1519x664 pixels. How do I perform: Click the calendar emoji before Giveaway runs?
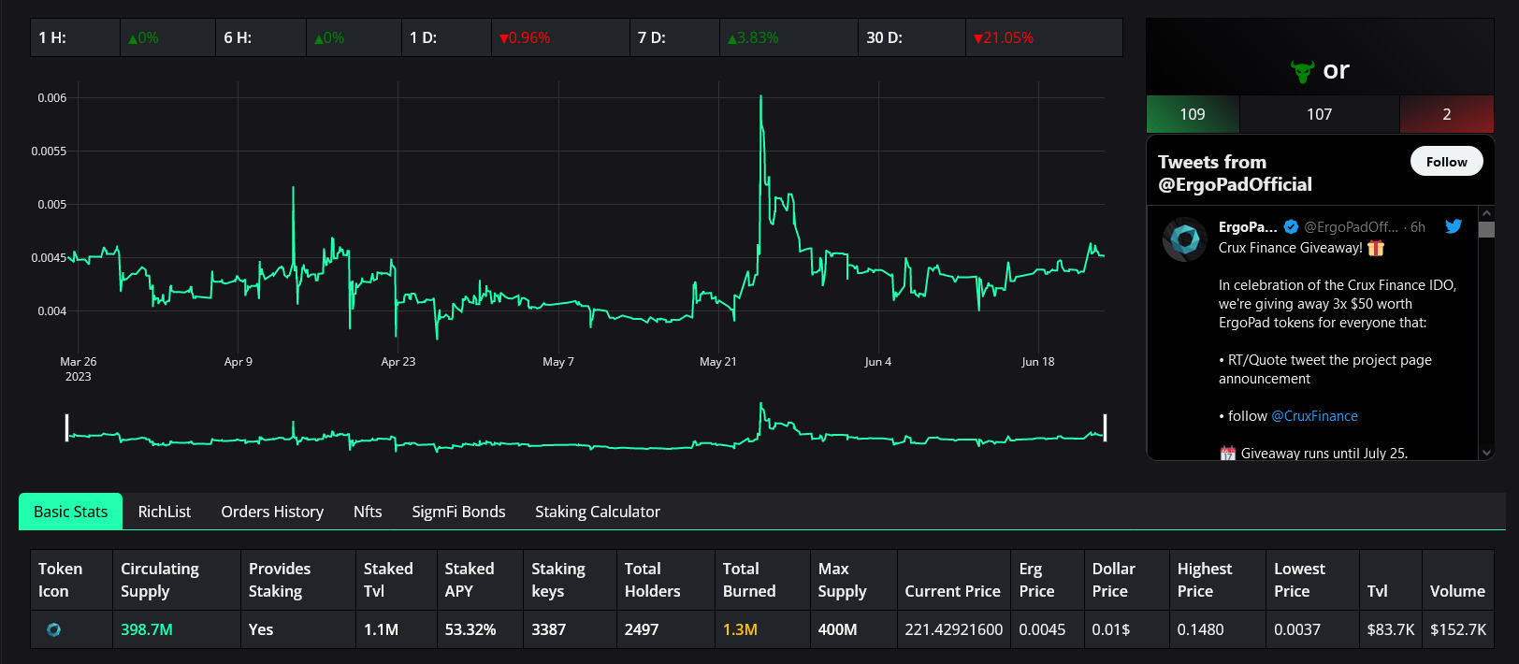[1228, 454]
